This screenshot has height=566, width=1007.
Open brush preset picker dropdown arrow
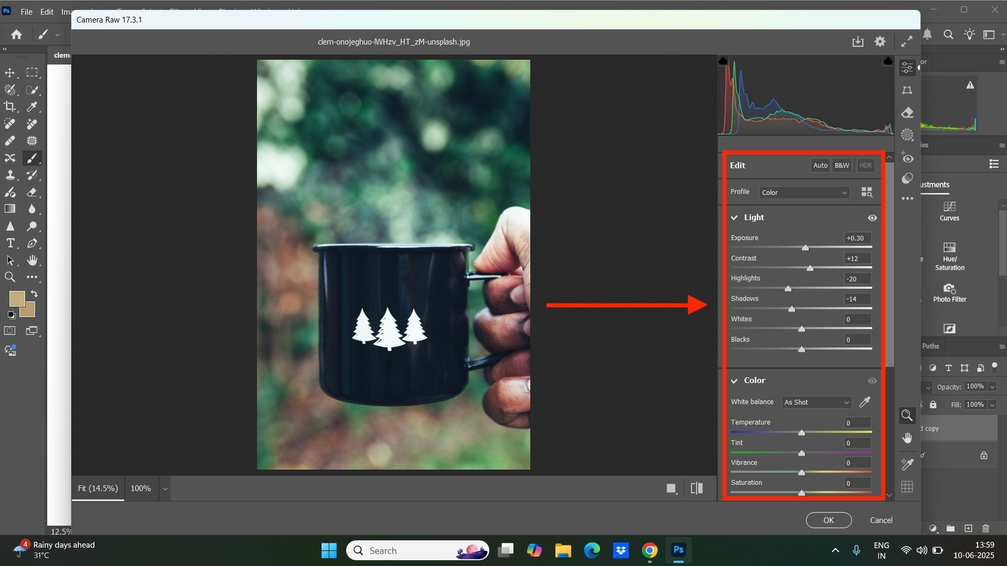point(57,35)
